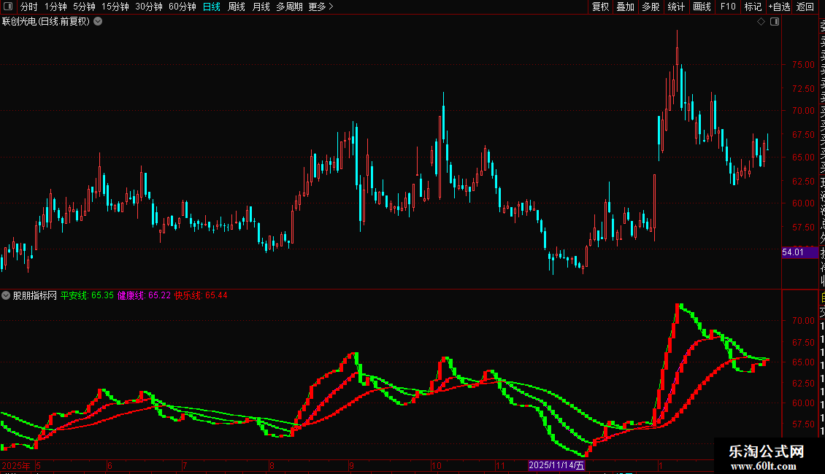This screenshot has width=825, height=474.
Task: Open F10 company information
Action: [728, 7]
